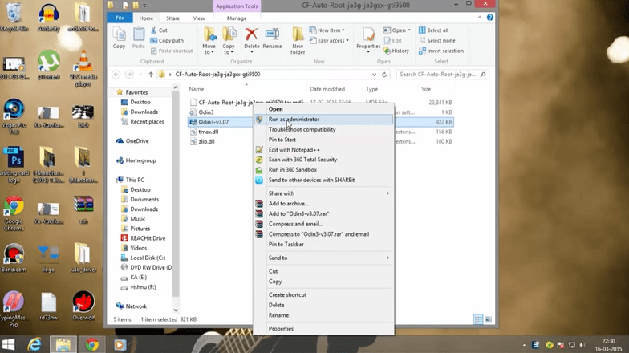Click Select all in ribbon
The width and height of the screenshot is (629, 353).
click(x=433, y=30)
